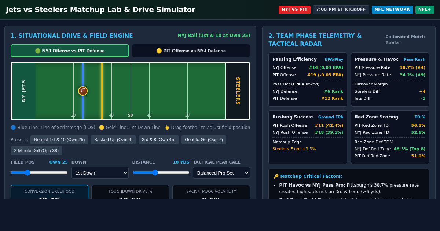Click the Pass Rush label

tap(415, 59)
